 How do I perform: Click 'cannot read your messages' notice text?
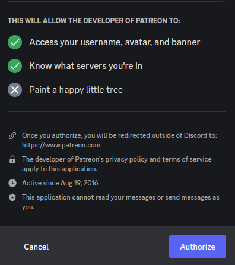coord(120,202)
